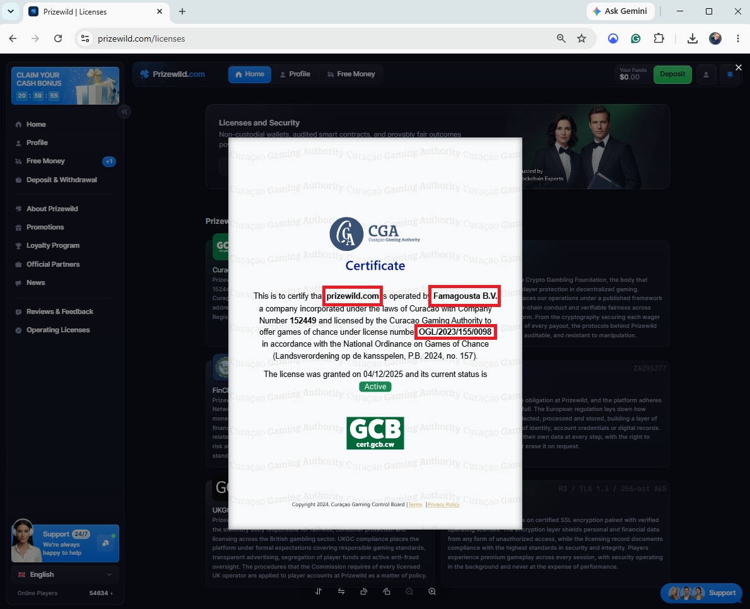
Task: Rotate the certificate image right
Action: point(387,591)
